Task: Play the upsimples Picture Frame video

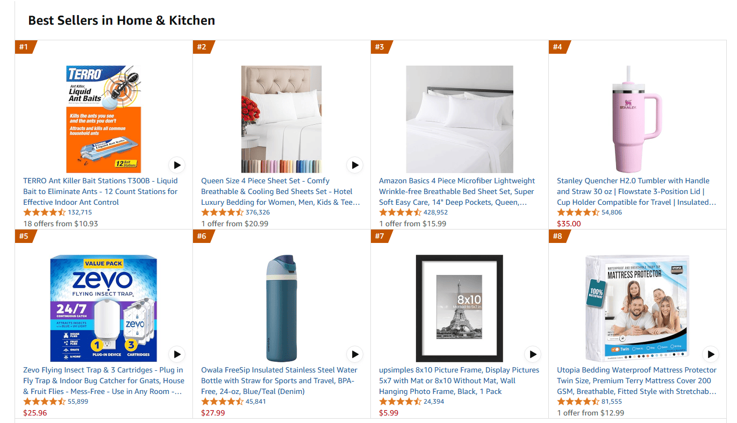Action: coord(533,354)
